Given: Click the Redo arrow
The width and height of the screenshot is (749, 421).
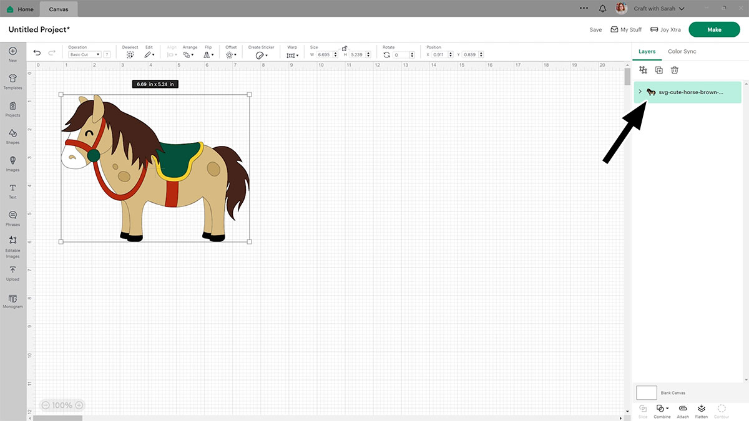Looking at the screenshot, I should (x=52, y=53).
